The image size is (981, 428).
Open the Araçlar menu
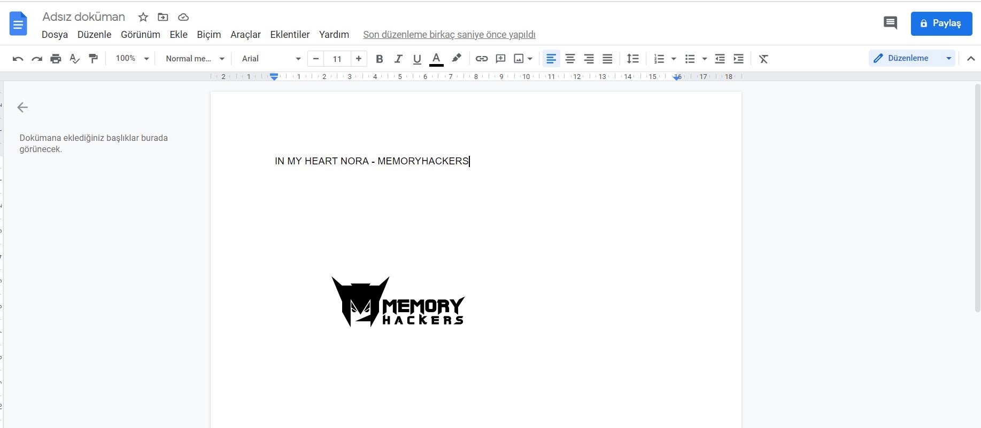click(x=245, y=35)
